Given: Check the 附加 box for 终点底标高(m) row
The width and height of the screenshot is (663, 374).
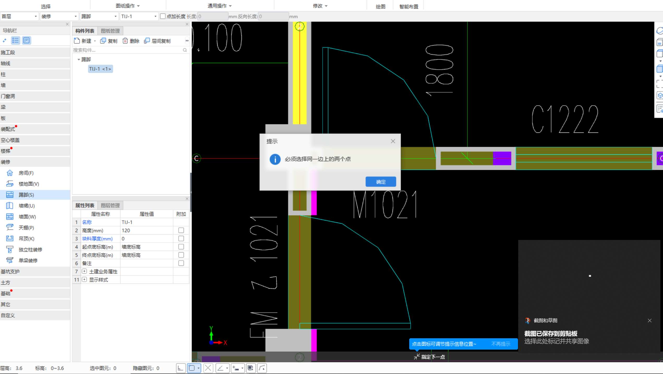Looking at the screenshot, I should [x=181, y=255].
